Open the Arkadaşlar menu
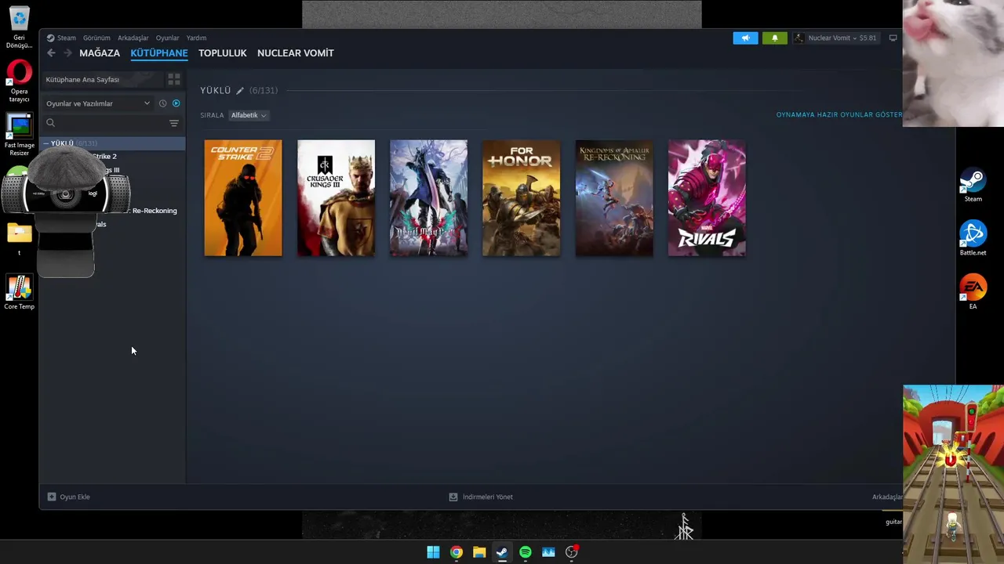 coord(133,38)
